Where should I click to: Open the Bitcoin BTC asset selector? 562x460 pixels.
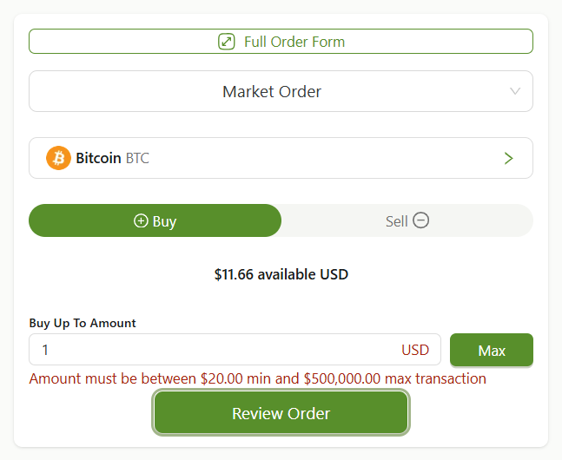tap(281, 158)
